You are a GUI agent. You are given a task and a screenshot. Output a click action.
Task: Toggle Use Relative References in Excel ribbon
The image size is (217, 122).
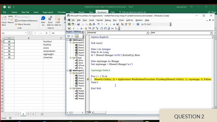(x=26, y=21)
